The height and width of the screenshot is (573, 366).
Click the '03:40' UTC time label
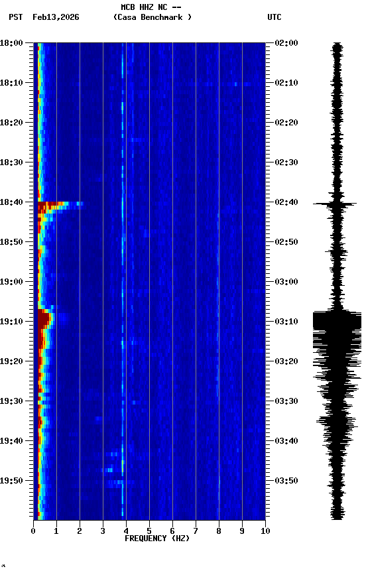(286, 442)
